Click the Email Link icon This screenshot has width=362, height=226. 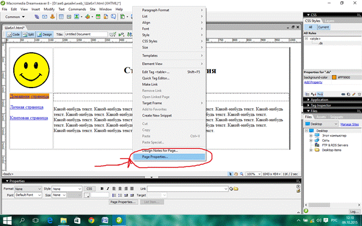pyautogui.click(x=45, y=17)
